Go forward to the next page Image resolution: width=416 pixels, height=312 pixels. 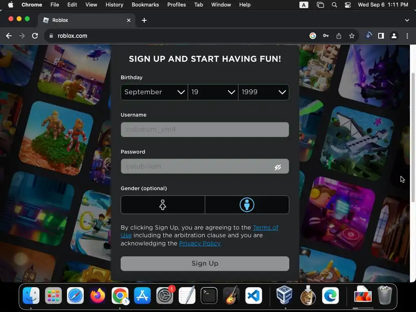tap(22, 36)
